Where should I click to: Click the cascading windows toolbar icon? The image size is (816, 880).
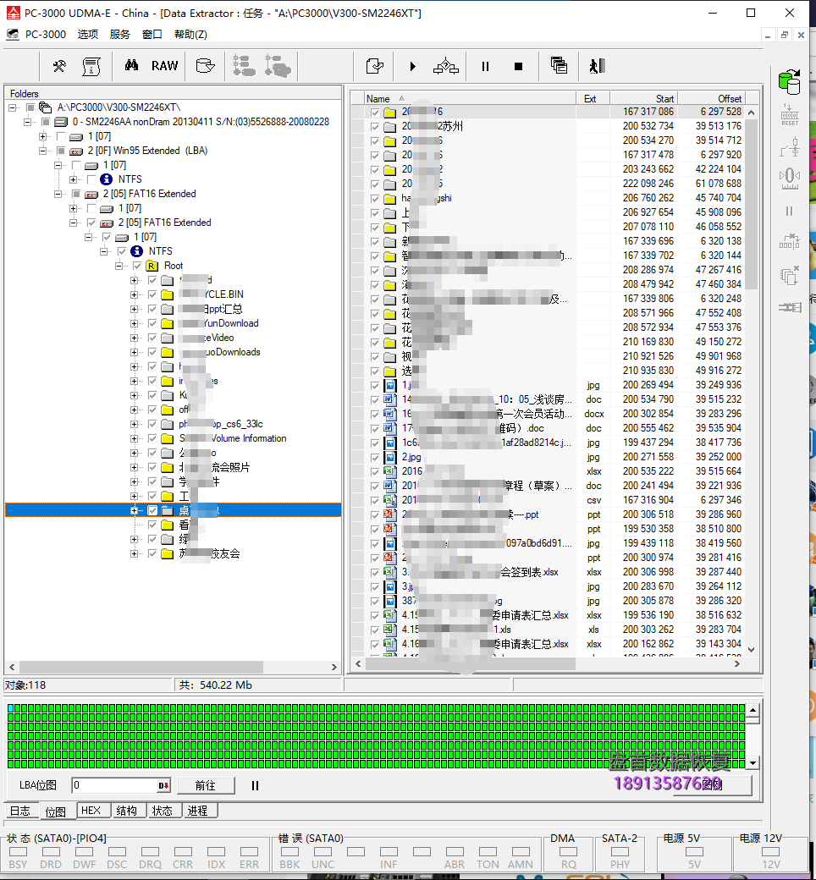559,66
